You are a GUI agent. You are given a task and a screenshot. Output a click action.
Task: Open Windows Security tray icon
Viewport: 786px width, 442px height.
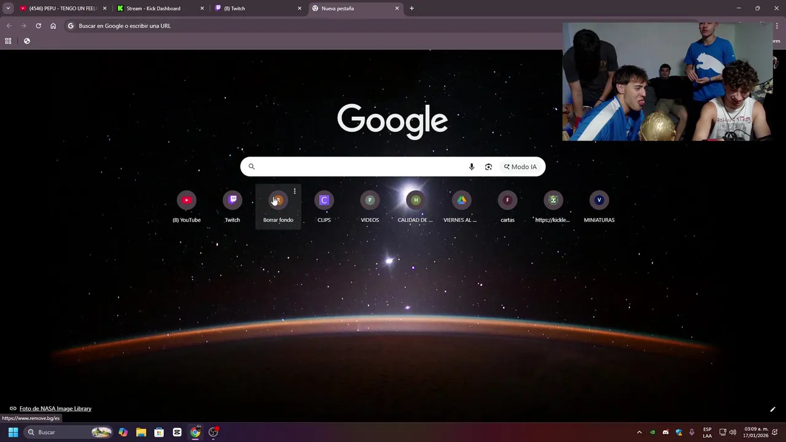(x=679, y=432)
